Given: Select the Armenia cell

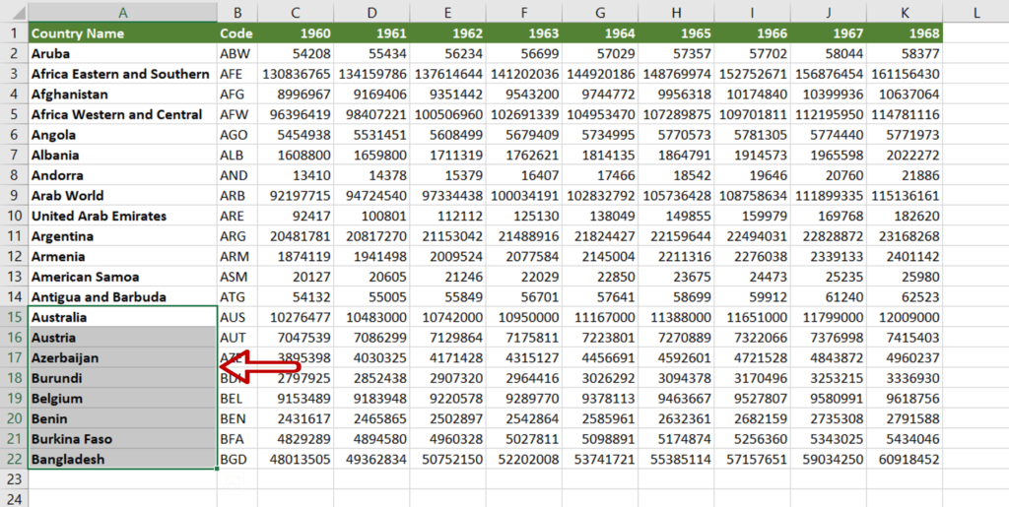Looking at the screenshot, I should point(122,256).
